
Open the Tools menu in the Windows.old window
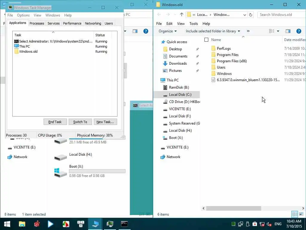(x=194, y=23)
